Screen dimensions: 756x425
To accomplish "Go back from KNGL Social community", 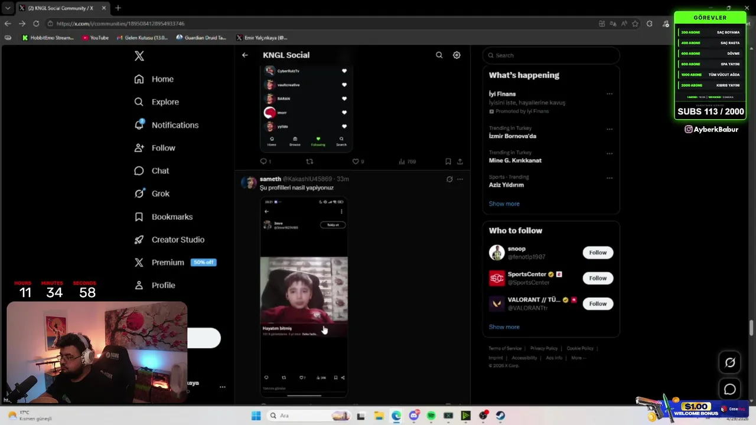I will click(245, 55).
